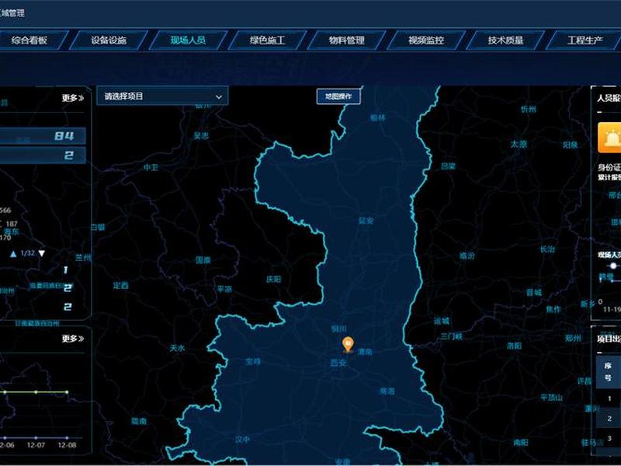Click the 12-08 date on chart axis
The height and width of the screenshot is (466, 621).
[x=67, y=445]
